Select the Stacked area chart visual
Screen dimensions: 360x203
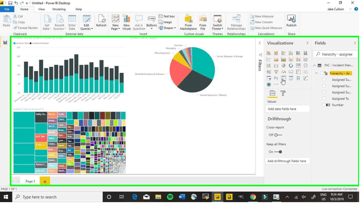[x=283, y=59]
